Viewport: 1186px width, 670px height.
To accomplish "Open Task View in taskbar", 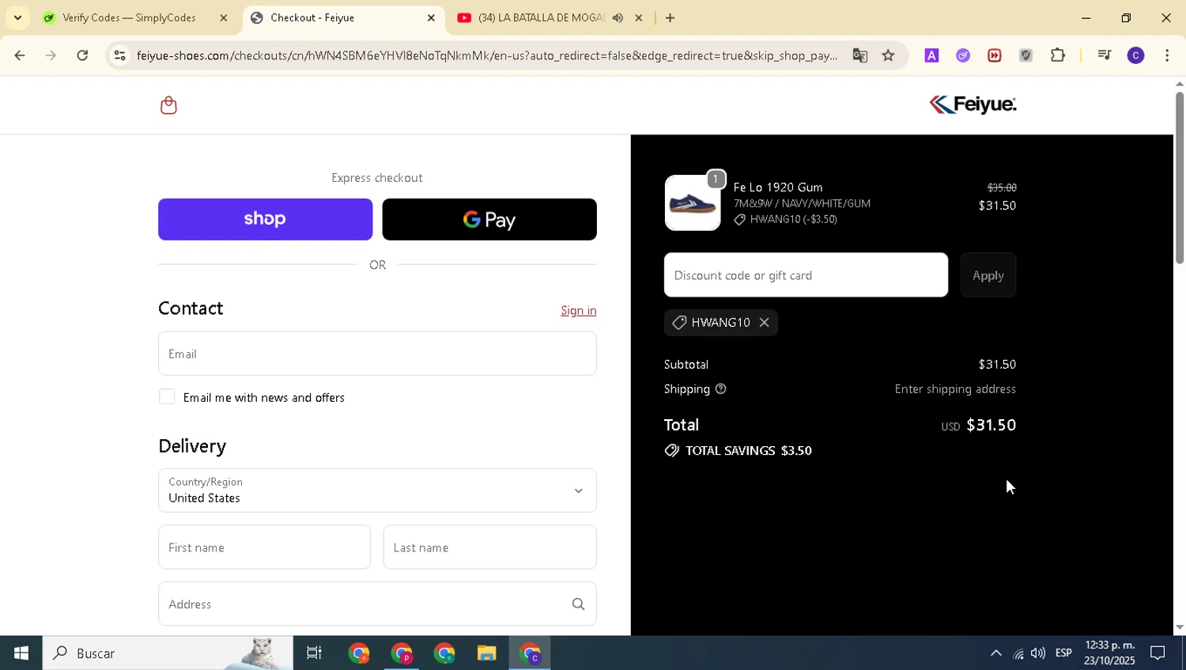I will coord(315,653).
